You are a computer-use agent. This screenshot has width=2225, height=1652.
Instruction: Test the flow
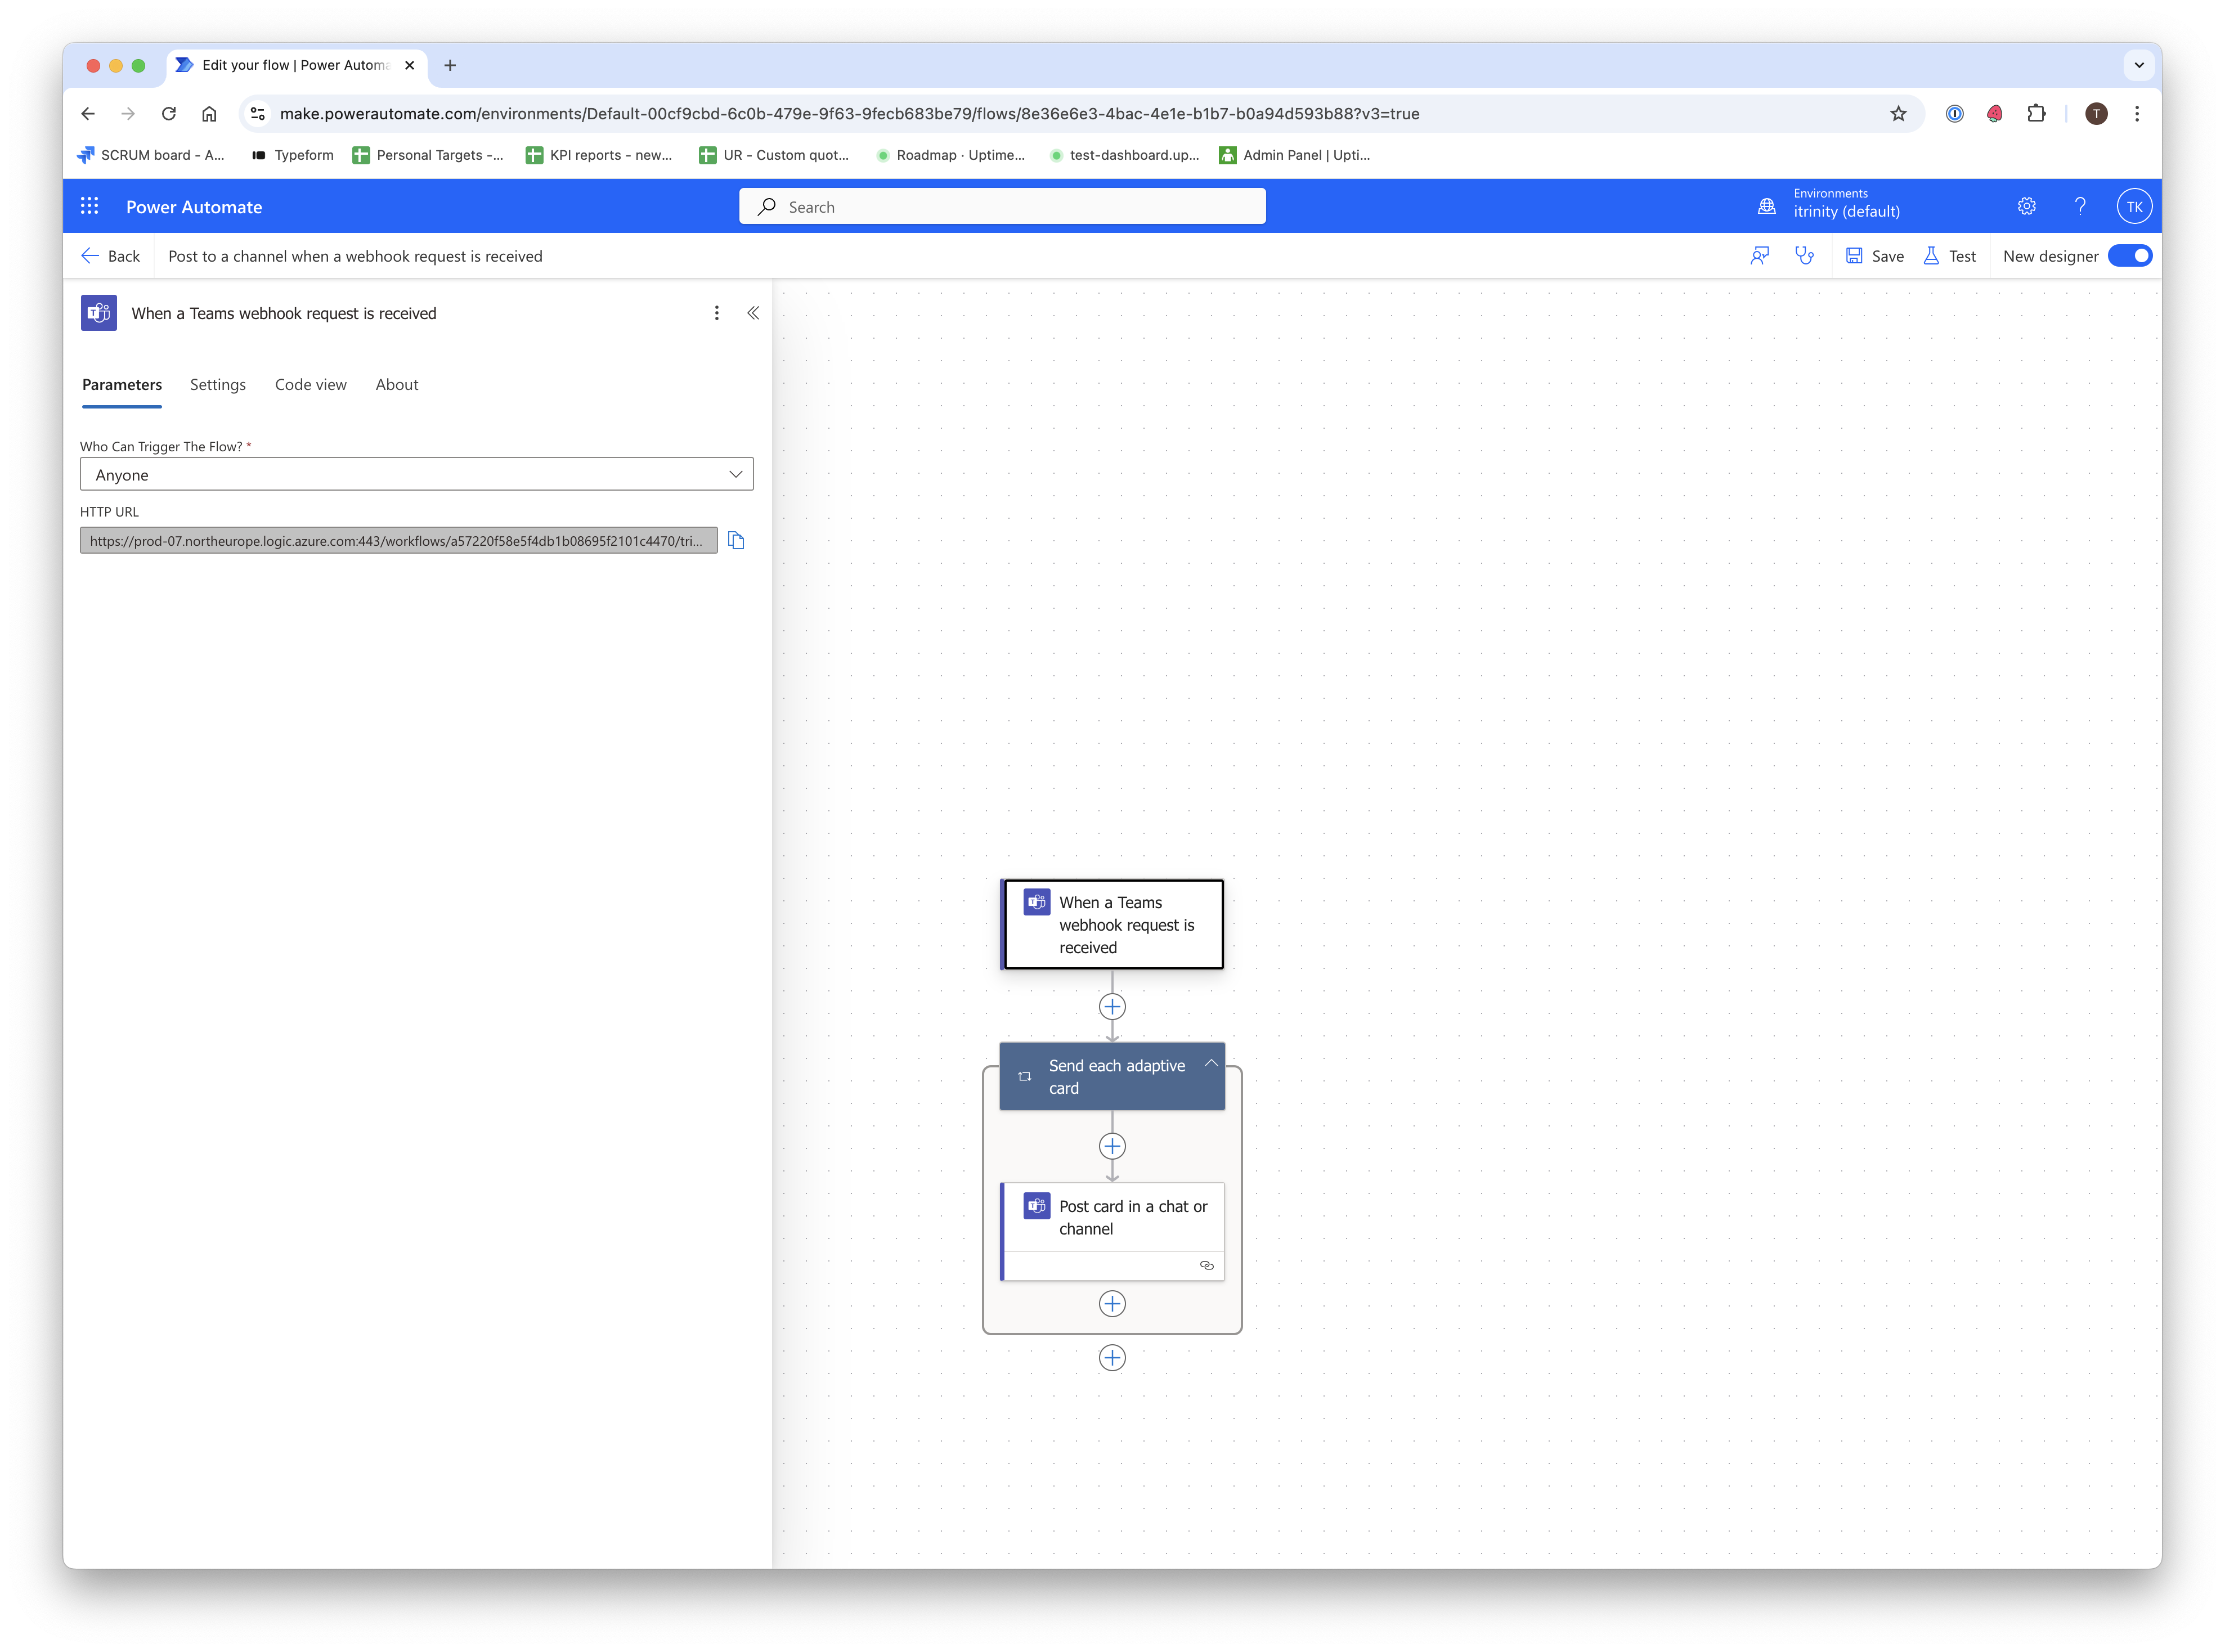1950,256
